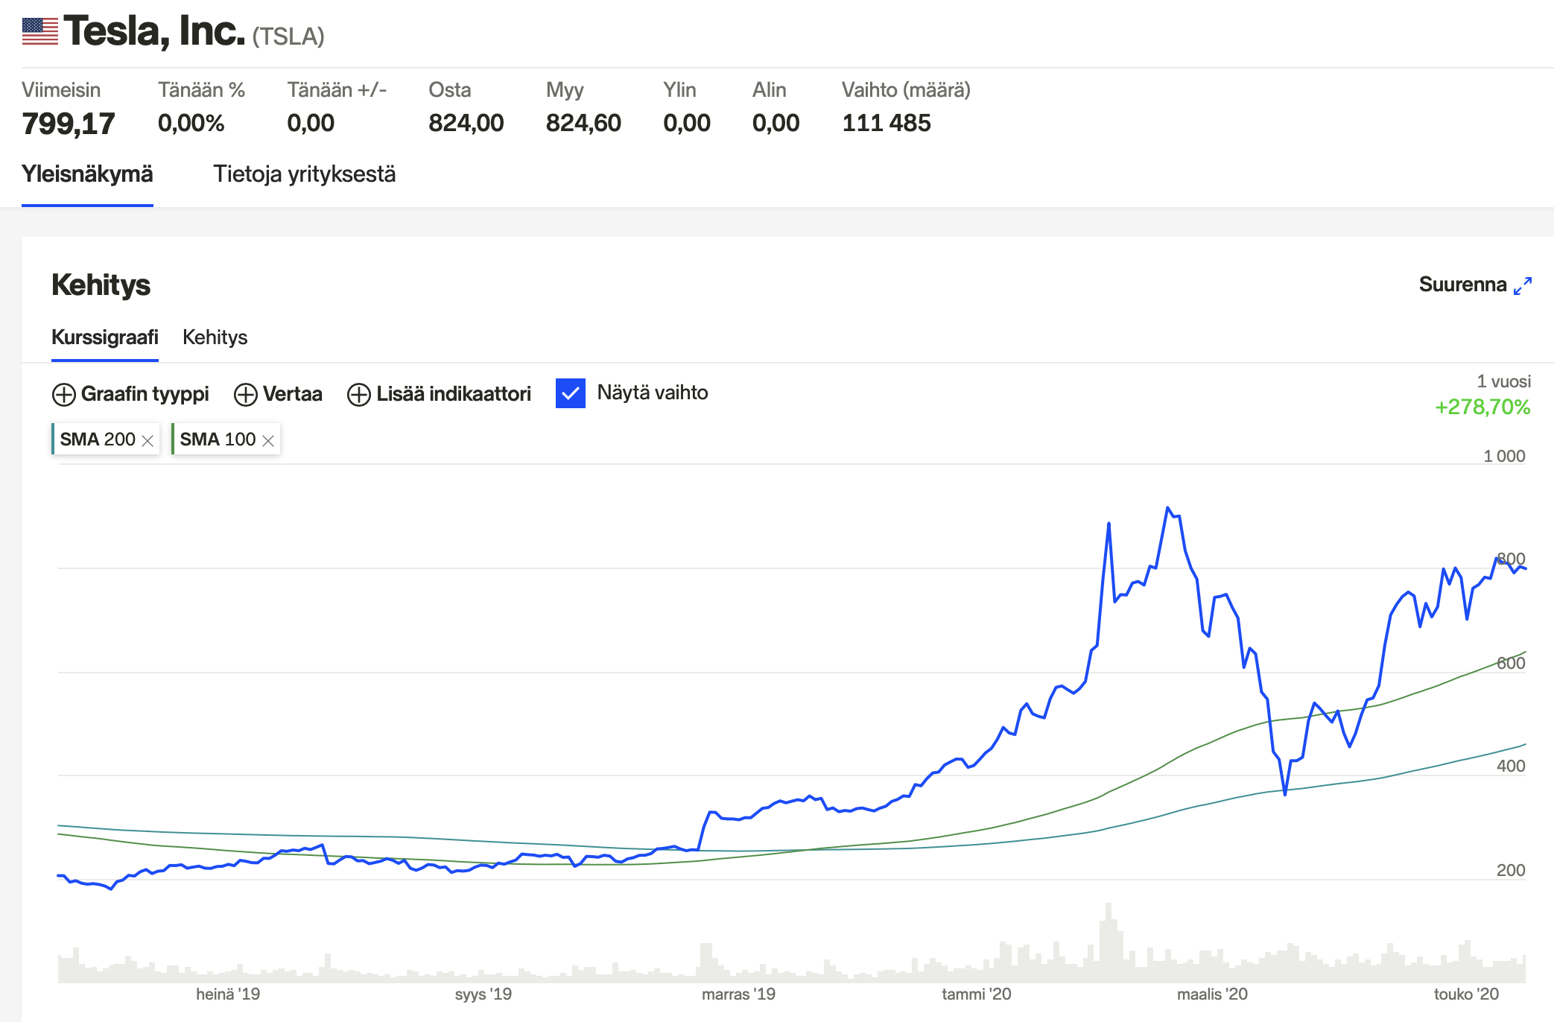Click the plus icon next to Vertaa
This screenshot has width=1554, height=1022.
click(x=246, y=394)
